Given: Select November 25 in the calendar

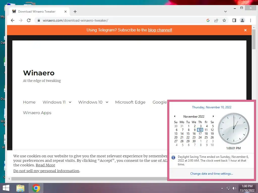Looking at the screenshot, I should tap(206, 137).
